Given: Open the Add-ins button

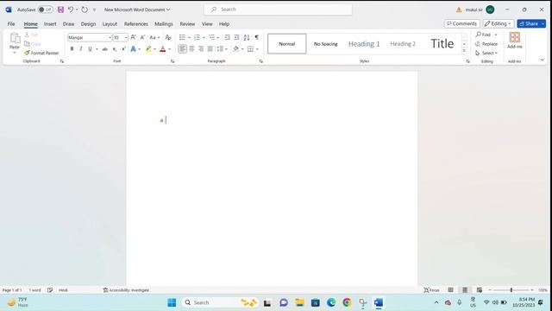Looking at the screenshot, I should point(514,41).
